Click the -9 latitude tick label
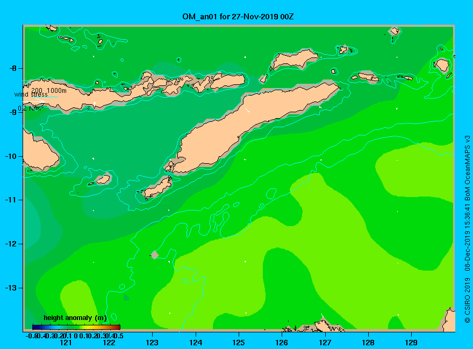This screenshot has width=473, height=349. [13, 112]
